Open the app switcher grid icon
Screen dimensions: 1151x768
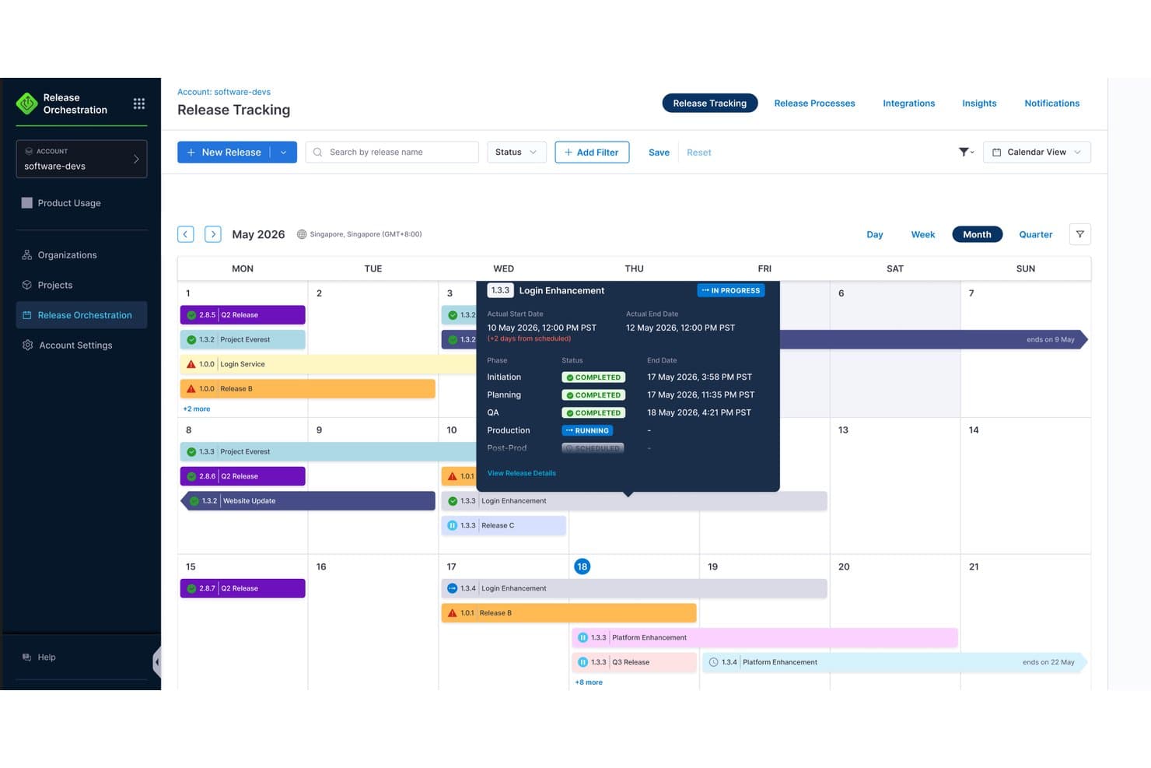[139, 103]
